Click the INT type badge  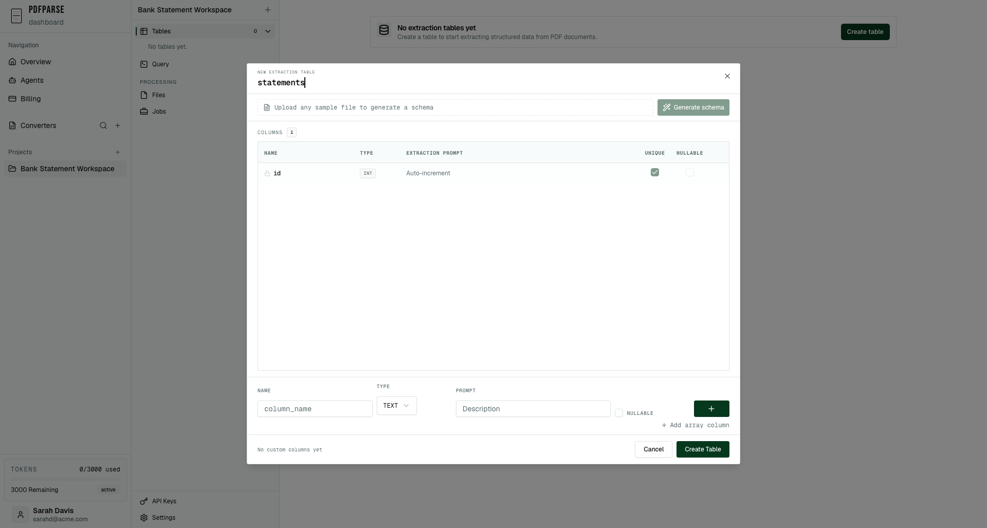click(x=368, y=173)
